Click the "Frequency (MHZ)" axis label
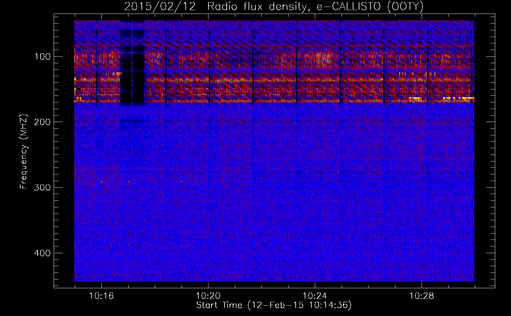511x316 pixels. [x=23, y=152]
